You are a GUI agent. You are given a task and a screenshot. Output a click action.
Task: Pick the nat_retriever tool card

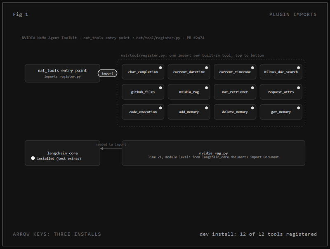tap(235, 92)
